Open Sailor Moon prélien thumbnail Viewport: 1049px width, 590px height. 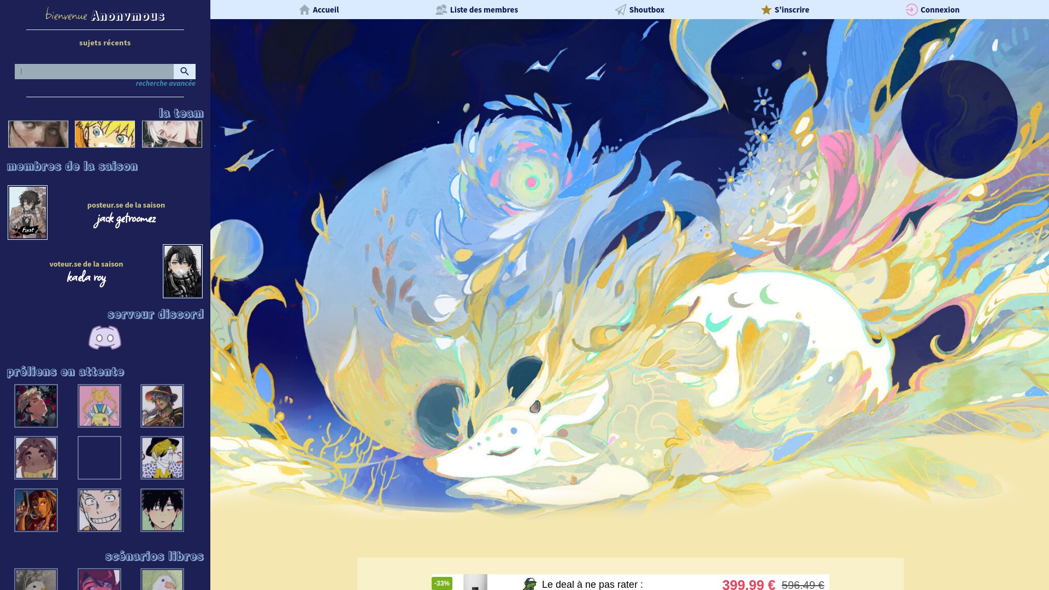(x=99, y=406)
